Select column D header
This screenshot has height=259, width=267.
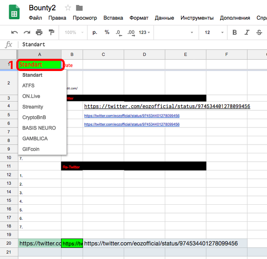(144, 54)
